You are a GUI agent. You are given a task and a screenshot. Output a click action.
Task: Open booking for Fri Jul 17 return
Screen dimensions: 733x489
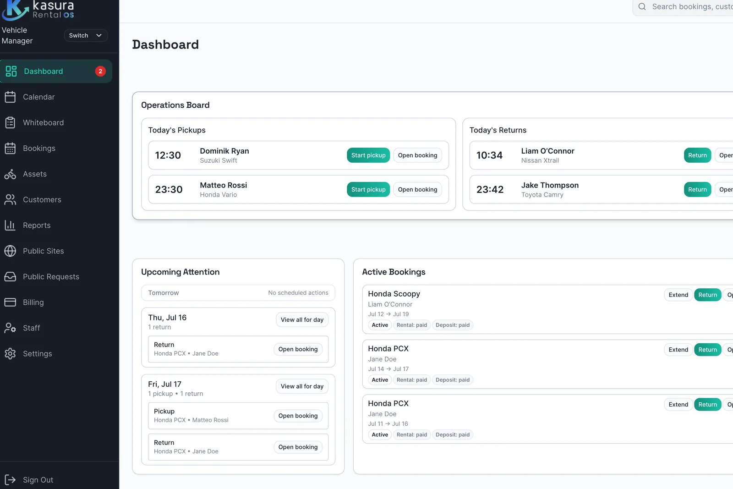click(x=298, y=447)
